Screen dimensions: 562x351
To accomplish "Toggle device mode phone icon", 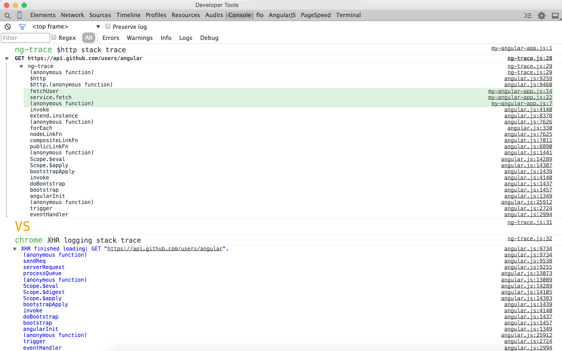I will coord(19,15).
